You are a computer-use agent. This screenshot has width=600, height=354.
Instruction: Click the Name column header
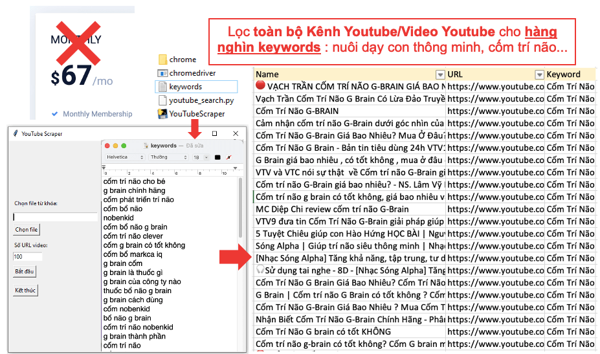coord(350,74)
